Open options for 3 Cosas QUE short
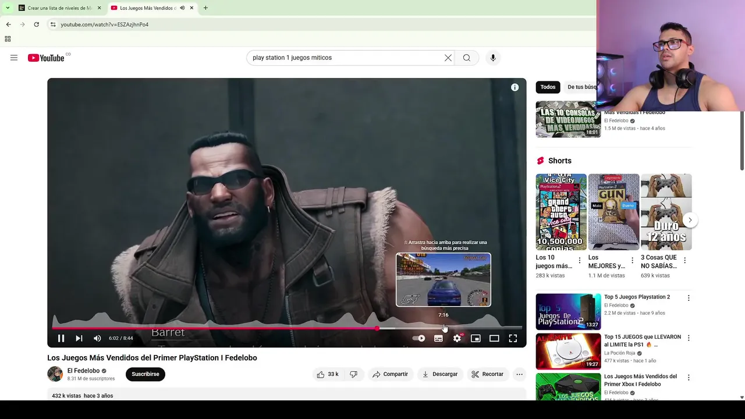The width and height of the screenshot is (745, 419). tap(684, 260)
